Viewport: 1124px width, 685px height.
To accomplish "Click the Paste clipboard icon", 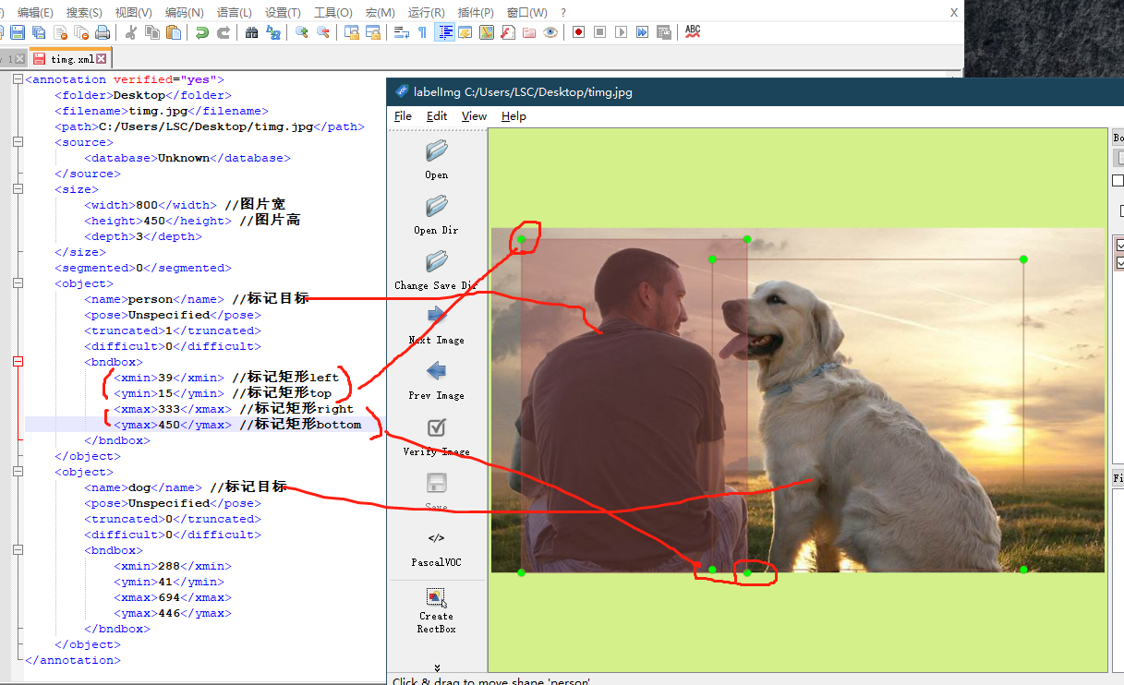I will 174,32.
